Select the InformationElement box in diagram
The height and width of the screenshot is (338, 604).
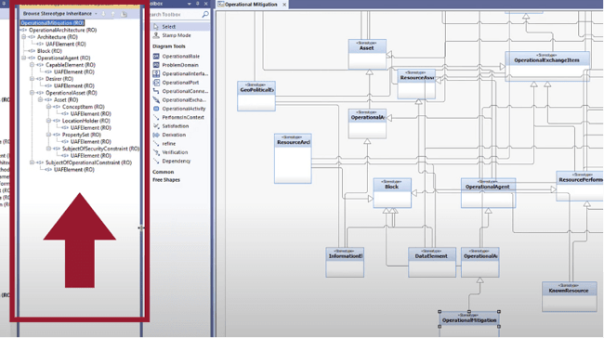[345, 262]
